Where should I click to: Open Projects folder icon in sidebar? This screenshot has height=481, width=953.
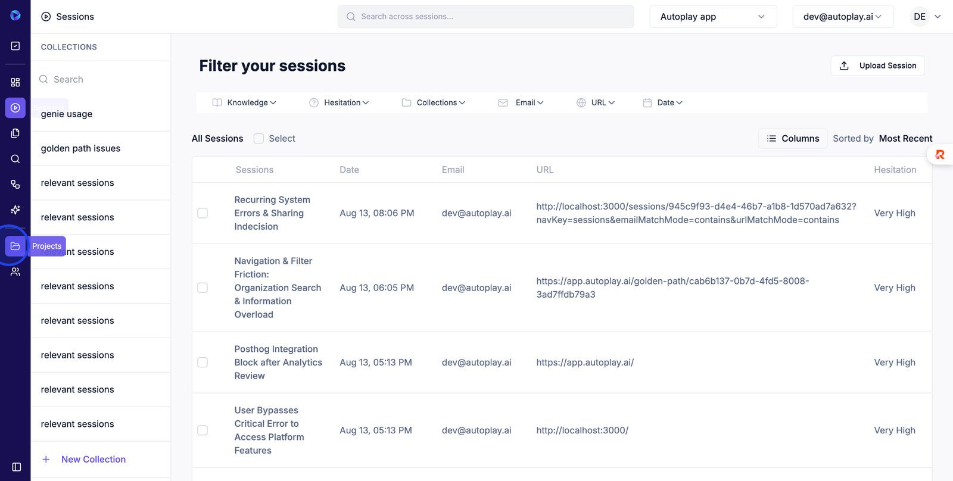[x=15, y=246]
